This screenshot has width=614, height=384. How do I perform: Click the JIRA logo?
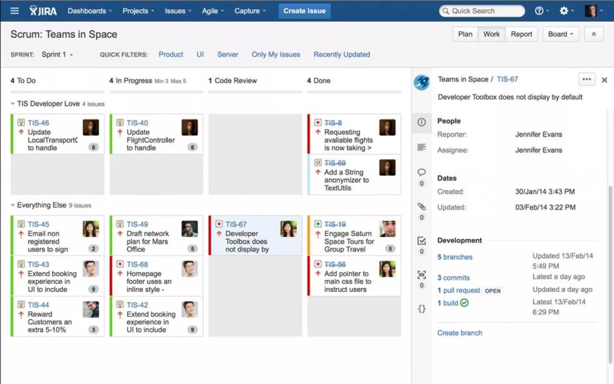[x=43, y=11]
